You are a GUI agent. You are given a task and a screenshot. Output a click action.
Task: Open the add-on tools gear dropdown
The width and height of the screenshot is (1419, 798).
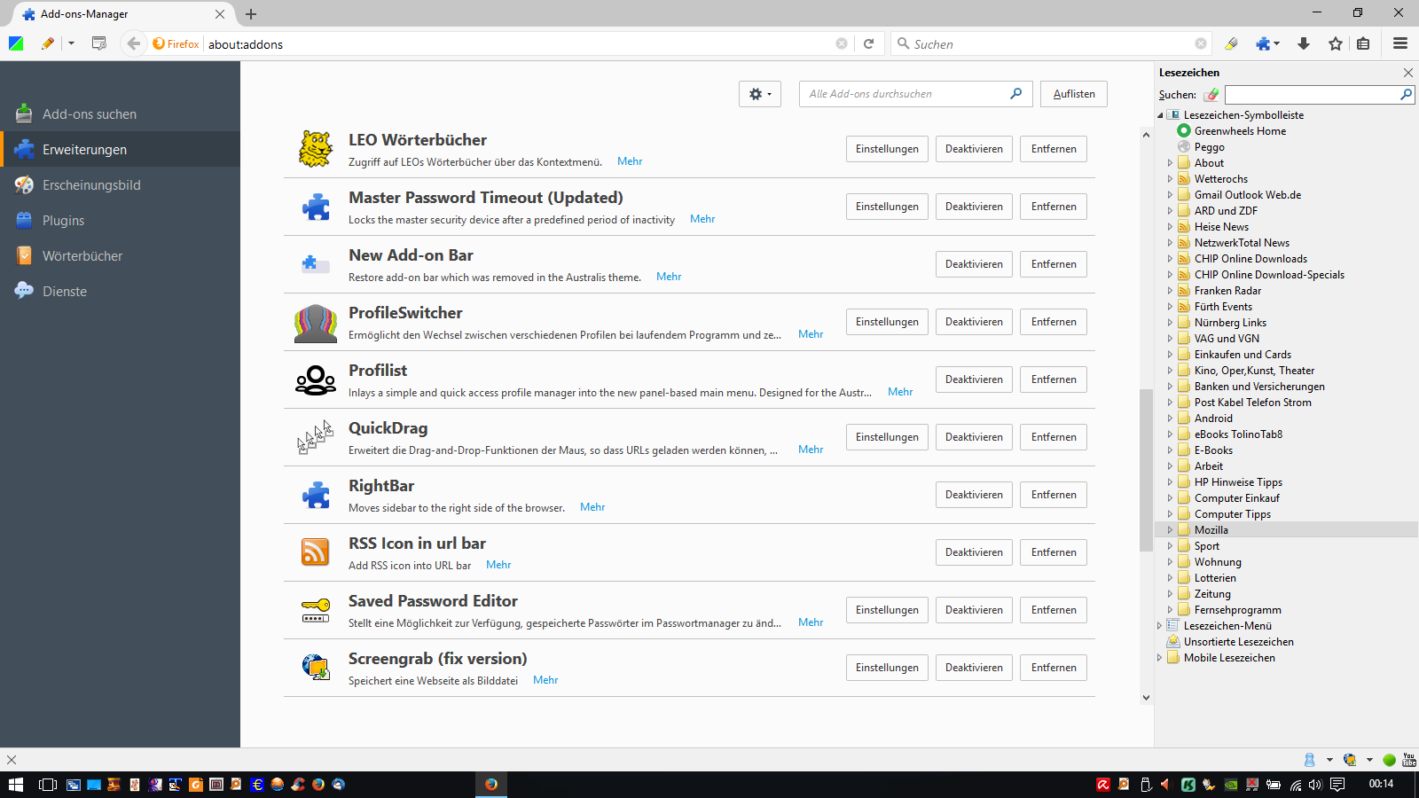(x=760, y=94)
